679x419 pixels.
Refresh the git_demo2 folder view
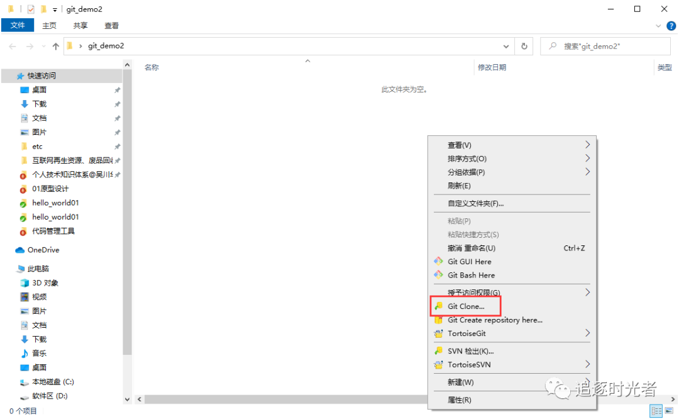pyautogui.click(x=524, y=46)
